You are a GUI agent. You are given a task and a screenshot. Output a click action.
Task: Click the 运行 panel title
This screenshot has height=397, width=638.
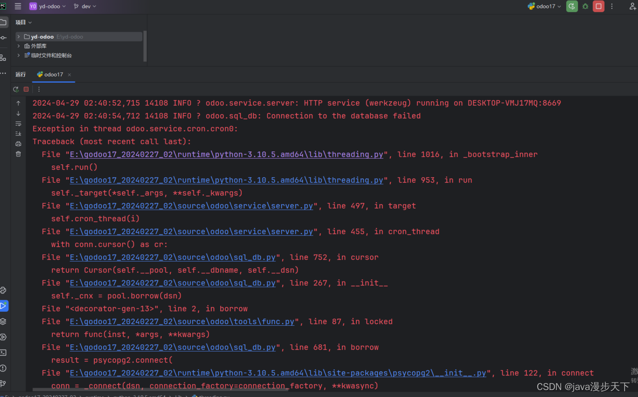[x=20, y=75]
